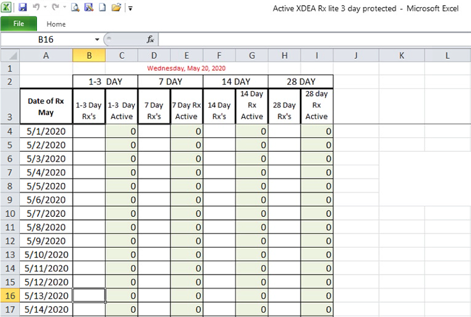Click the "7 Day Rx Active" header cell
The width and height of the screenshot is (471, 317).
[186, 107]
